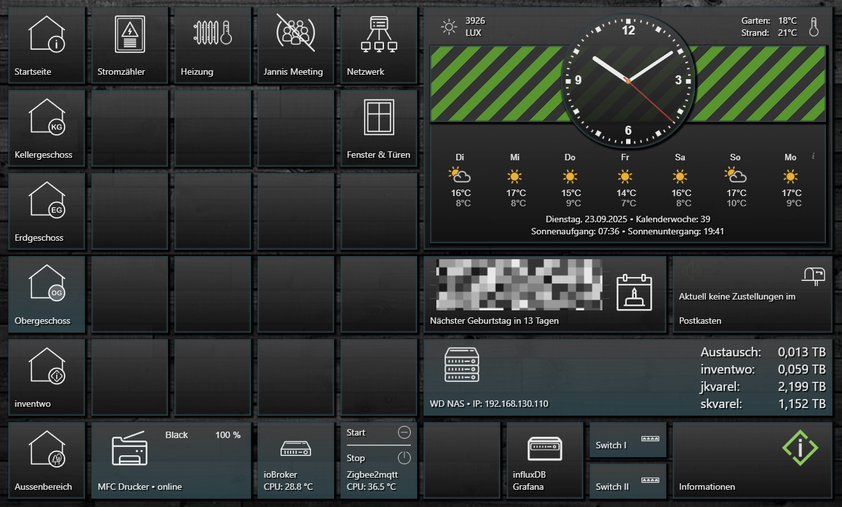
Task: Select Tuesday's (Di) partly cloudy weather icon
Action: click(460, 176)
